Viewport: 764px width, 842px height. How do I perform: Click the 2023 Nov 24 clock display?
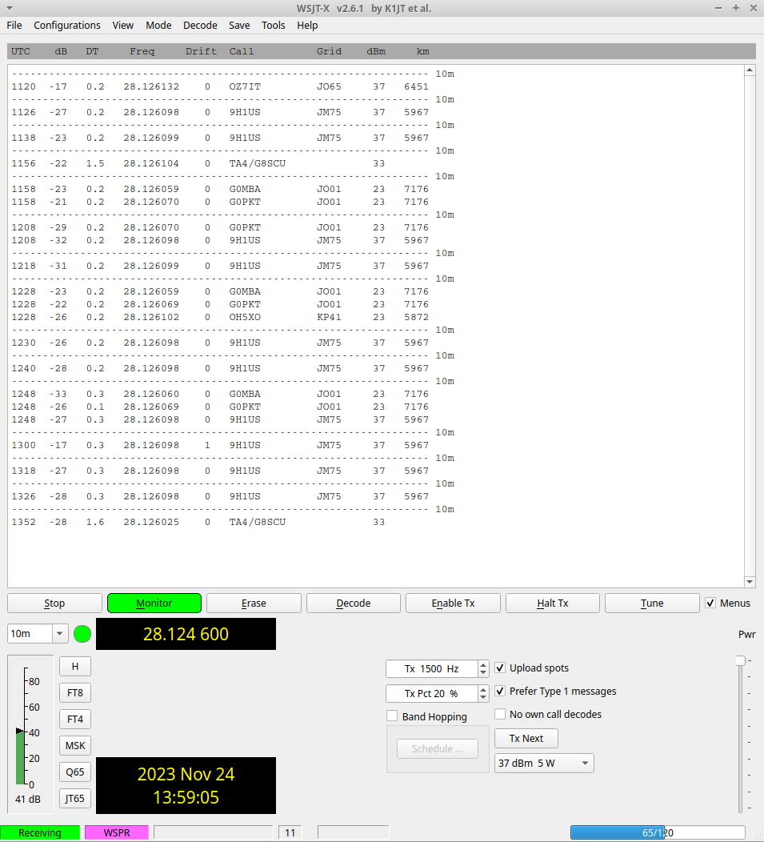(186, 786)
